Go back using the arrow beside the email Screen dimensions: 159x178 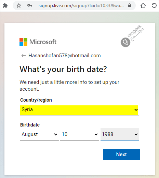click(24, 56)
